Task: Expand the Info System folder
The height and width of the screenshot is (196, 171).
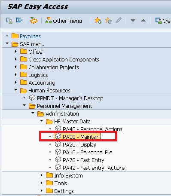Action: 42,175
